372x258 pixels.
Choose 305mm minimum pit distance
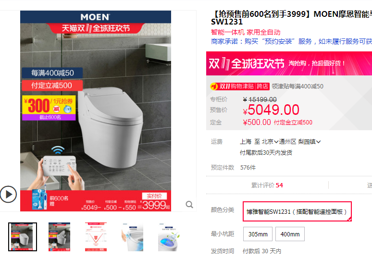coord(258,234)
